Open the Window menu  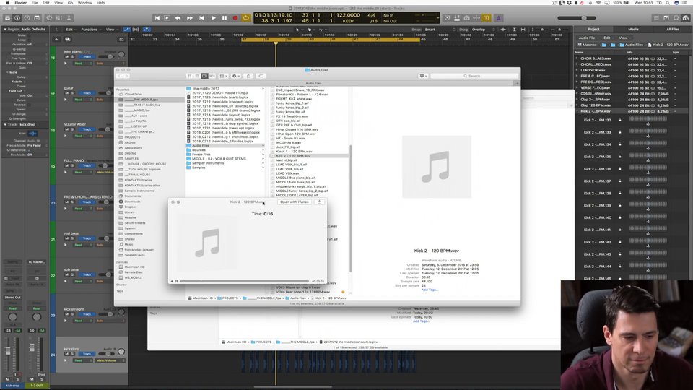click(x=85, y=3)
